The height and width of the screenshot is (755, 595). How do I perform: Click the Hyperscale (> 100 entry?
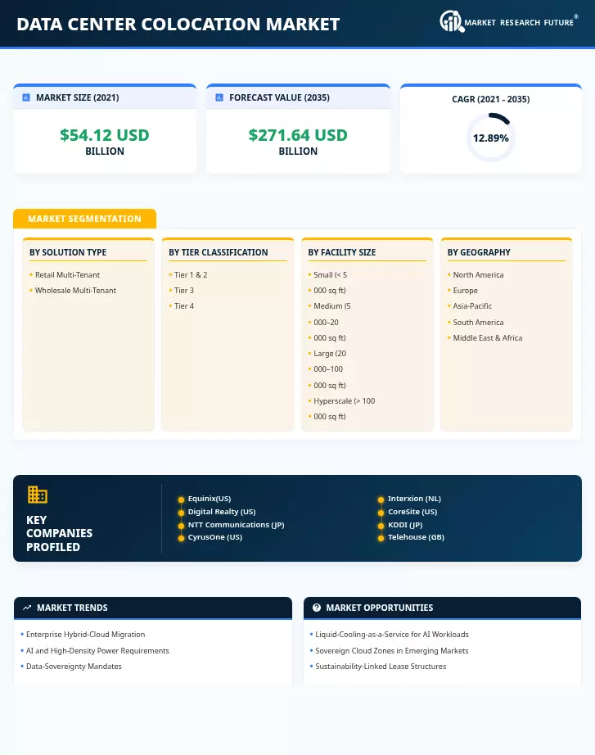coord(345,401)
